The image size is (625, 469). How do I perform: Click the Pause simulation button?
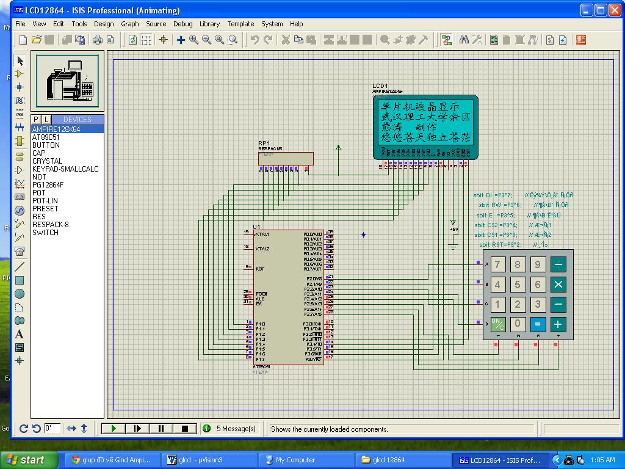(161, 429)
